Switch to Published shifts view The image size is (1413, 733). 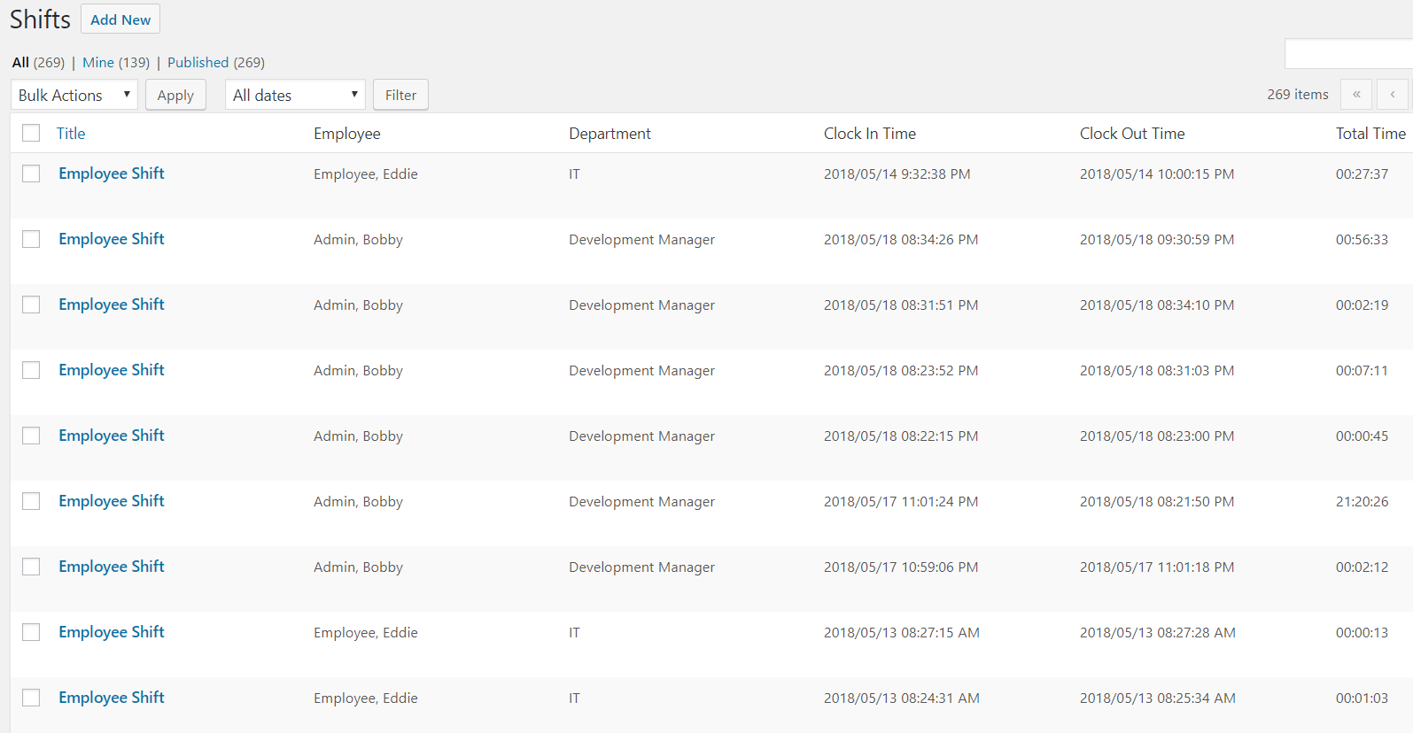[198, 63]
